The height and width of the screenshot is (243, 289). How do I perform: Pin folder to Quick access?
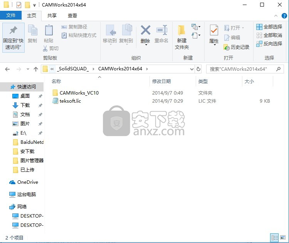[13, 38]
